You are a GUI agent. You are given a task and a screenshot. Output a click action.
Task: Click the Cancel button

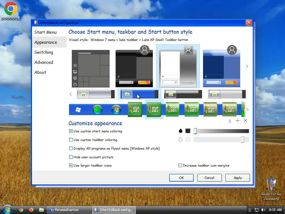click(x=209, y=178)
